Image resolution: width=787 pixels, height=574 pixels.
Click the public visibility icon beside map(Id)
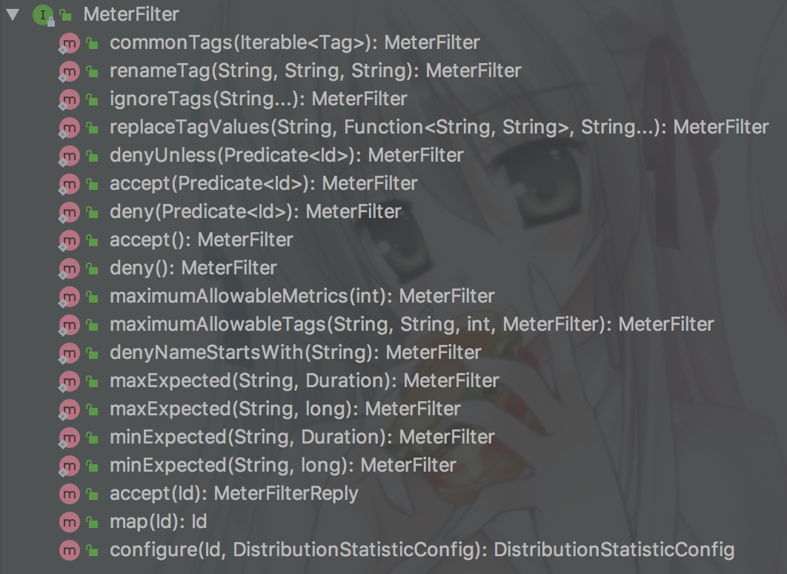[92, 522]
